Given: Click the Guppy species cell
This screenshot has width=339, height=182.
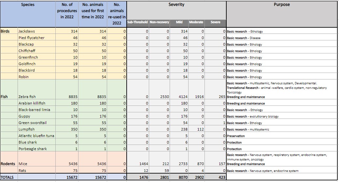Looking at the screenshot, I should [x=36, y=116].
